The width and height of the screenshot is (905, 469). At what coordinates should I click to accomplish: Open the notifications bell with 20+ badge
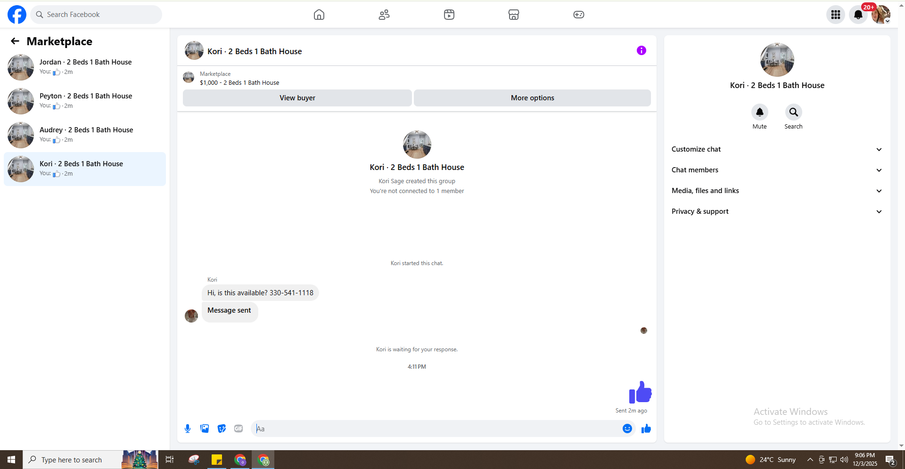pyautogui.click(x=858, y=15)
